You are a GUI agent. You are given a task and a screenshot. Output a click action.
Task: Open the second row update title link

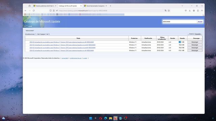tap(62, 45)
